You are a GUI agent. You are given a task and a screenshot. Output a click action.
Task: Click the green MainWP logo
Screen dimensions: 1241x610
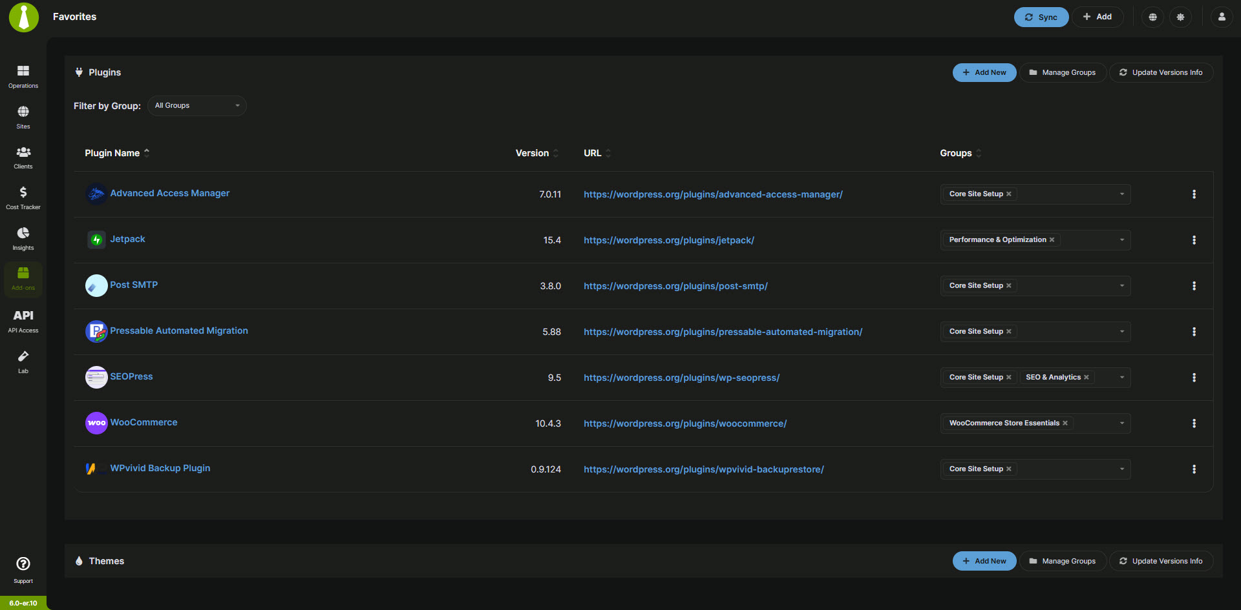pos(24,17)
